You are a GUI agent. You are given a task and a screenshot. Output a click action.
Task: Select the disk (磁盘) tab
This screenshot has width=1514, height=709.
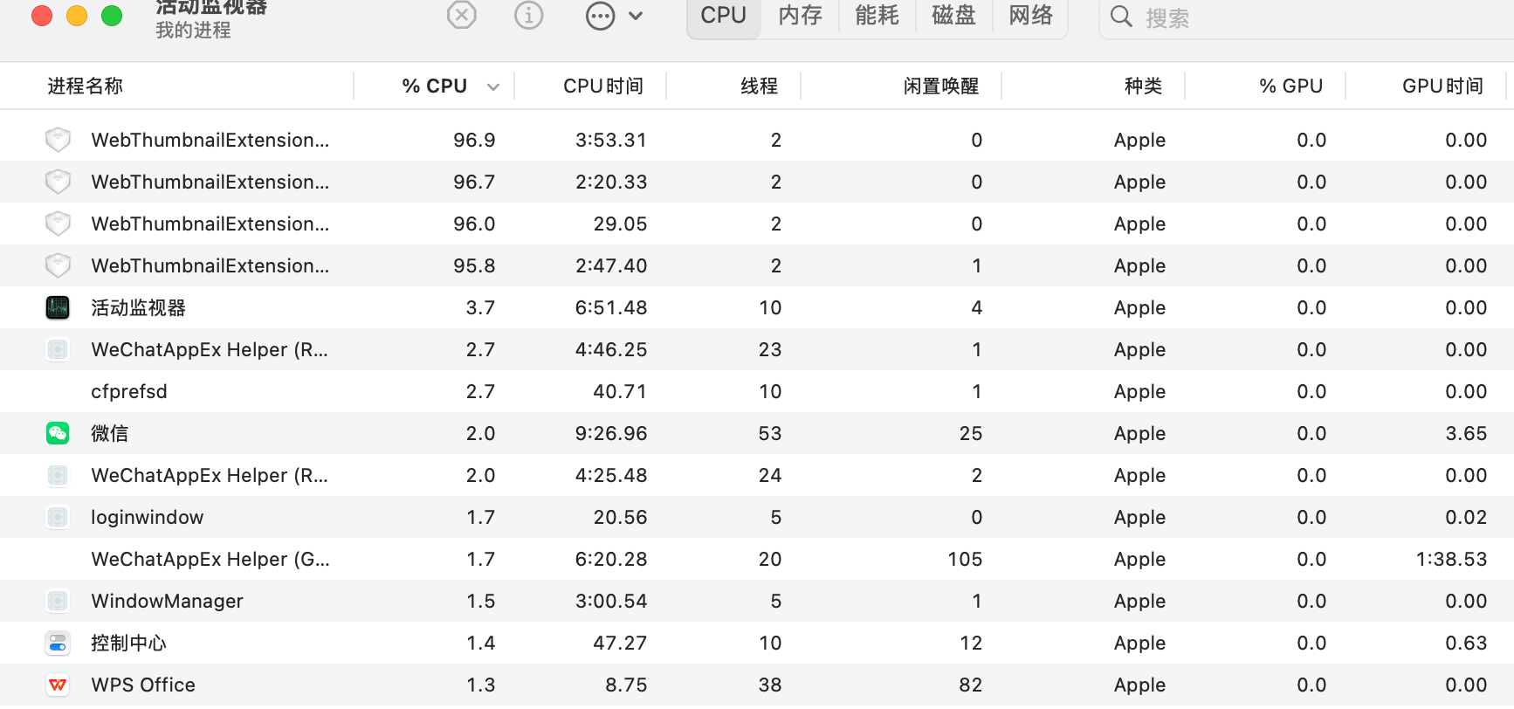(x=953, y=16)
